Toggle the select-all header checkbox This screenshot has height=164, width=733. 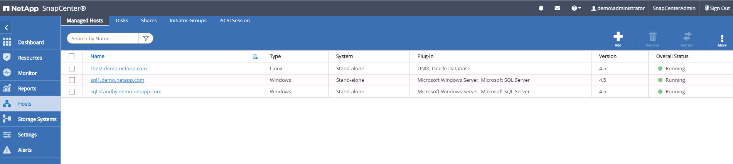pyautogui.click(x=72, y=56)
